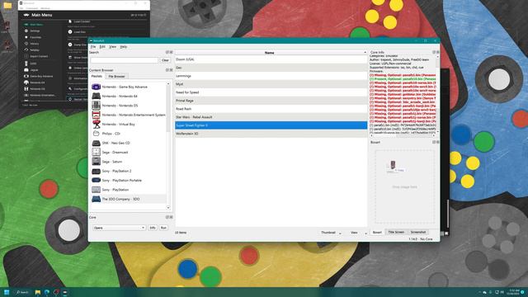
Task: Open the File menu in desktop menu
Action: 93,47
